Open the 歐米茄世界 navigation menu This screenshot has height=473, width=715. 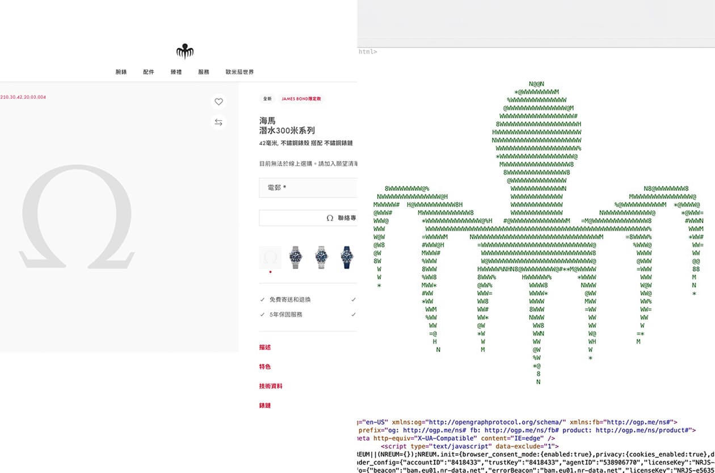point(239,72)
